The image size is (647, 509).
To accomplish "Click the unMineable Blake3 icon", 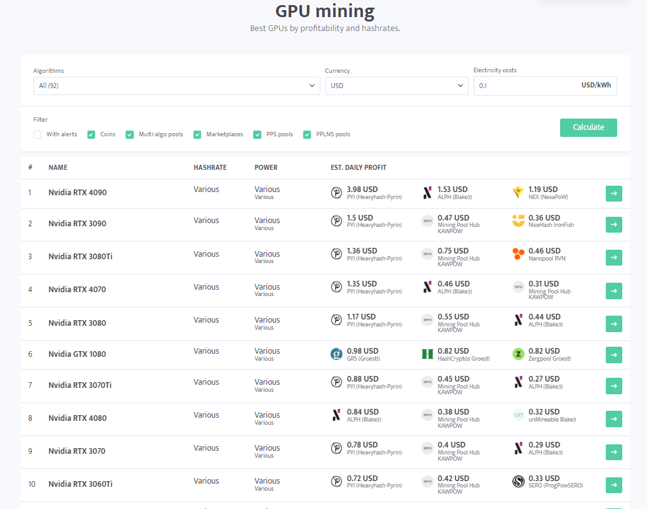I will [x=518, y=415].
